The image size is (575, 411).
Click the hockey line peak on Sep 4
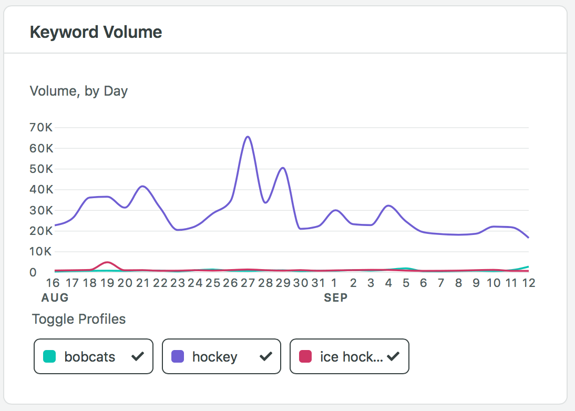click(x=388, y=205)
